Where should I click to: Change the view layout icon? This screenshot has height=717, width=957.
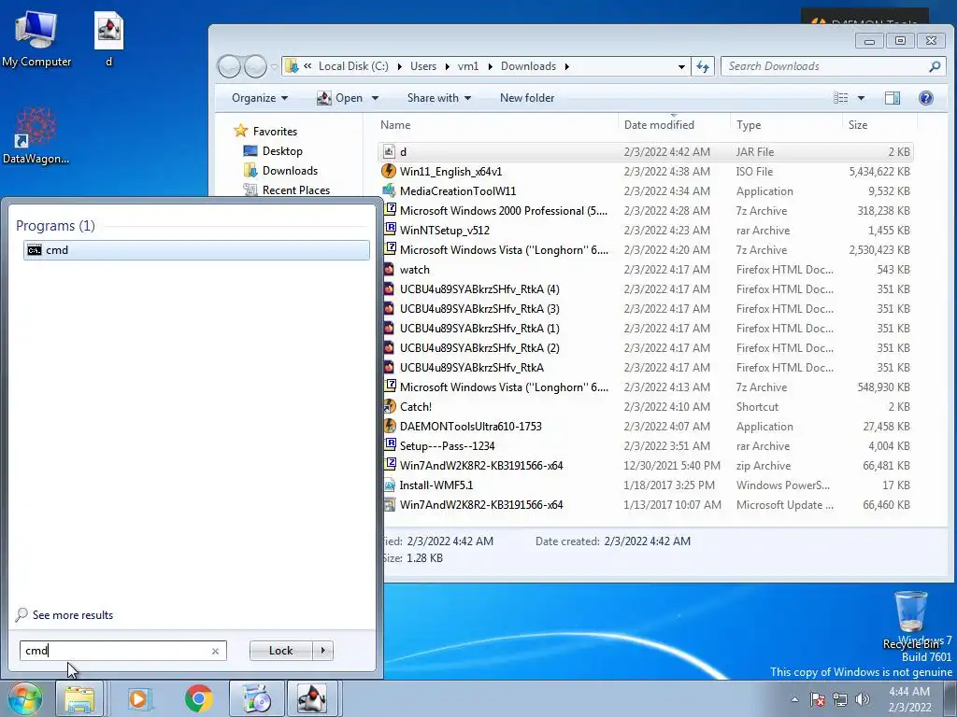click(841, 97)
